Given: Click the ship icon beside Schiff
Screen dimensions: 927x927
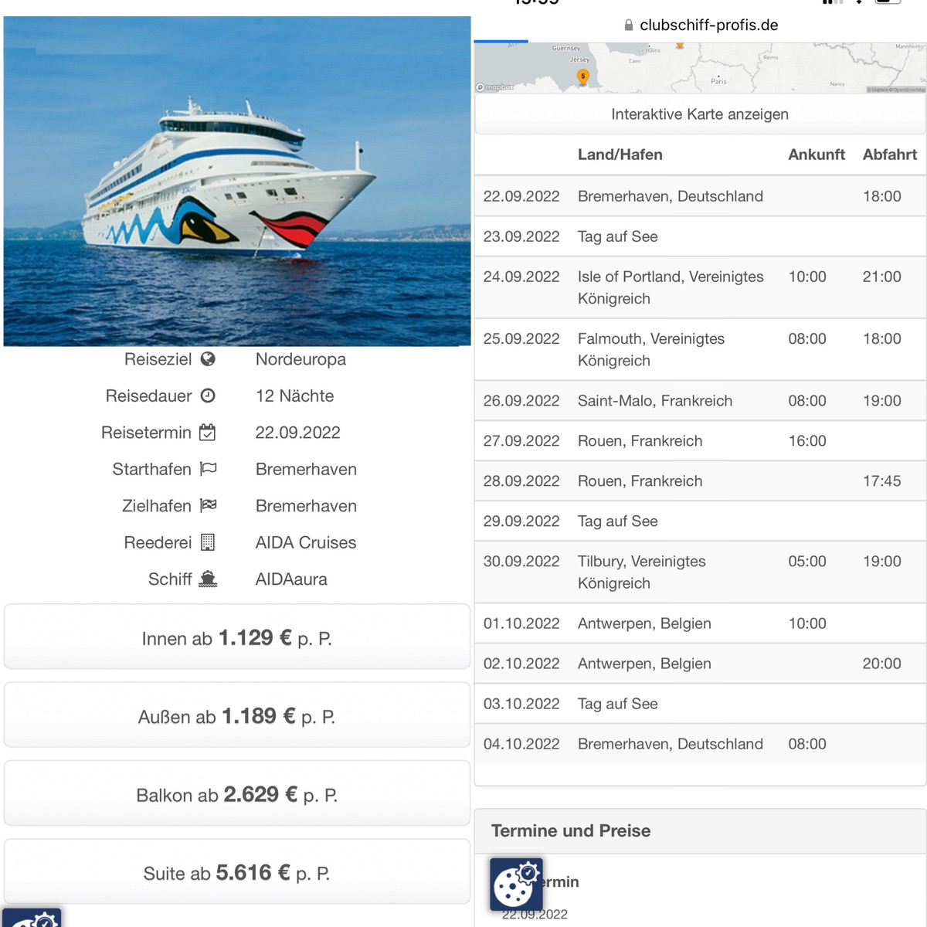Looking at the screenshot, I should point(208,579).
